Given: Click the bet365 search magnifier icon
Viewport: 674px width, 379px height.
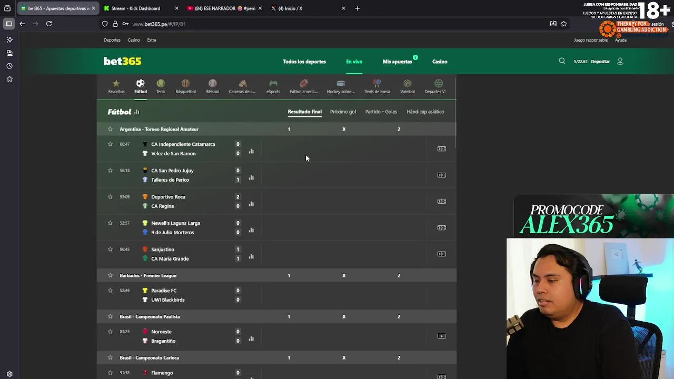Looking at the screenshot, I should pos(562,61).
